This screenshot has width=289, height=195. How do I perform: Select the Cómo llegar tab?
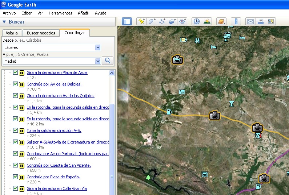point(75,33)
